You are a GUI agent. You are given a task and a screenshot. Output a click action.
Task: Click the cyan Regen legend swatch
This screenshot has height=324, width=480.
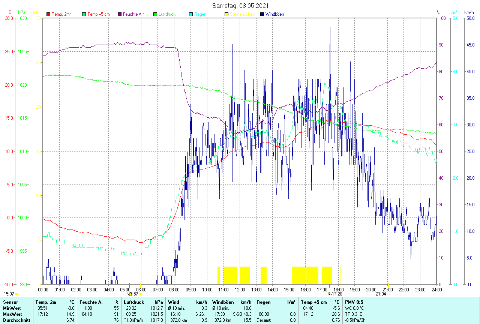click(x=191, y=14)
